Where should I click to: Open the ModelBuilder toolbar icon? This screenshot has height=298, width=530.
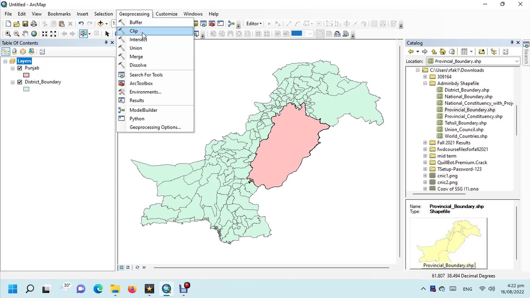coord(231,24)
